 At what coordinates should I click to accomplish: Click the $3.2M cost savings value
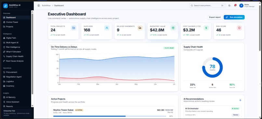point(189,30)
